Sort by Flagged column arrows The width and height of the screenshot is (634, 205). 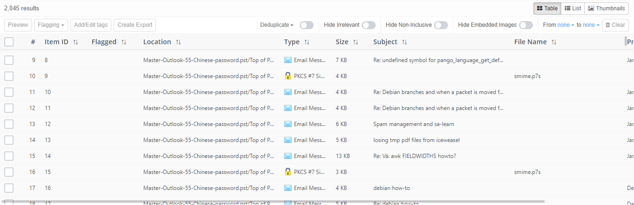[x=124, y=42]
